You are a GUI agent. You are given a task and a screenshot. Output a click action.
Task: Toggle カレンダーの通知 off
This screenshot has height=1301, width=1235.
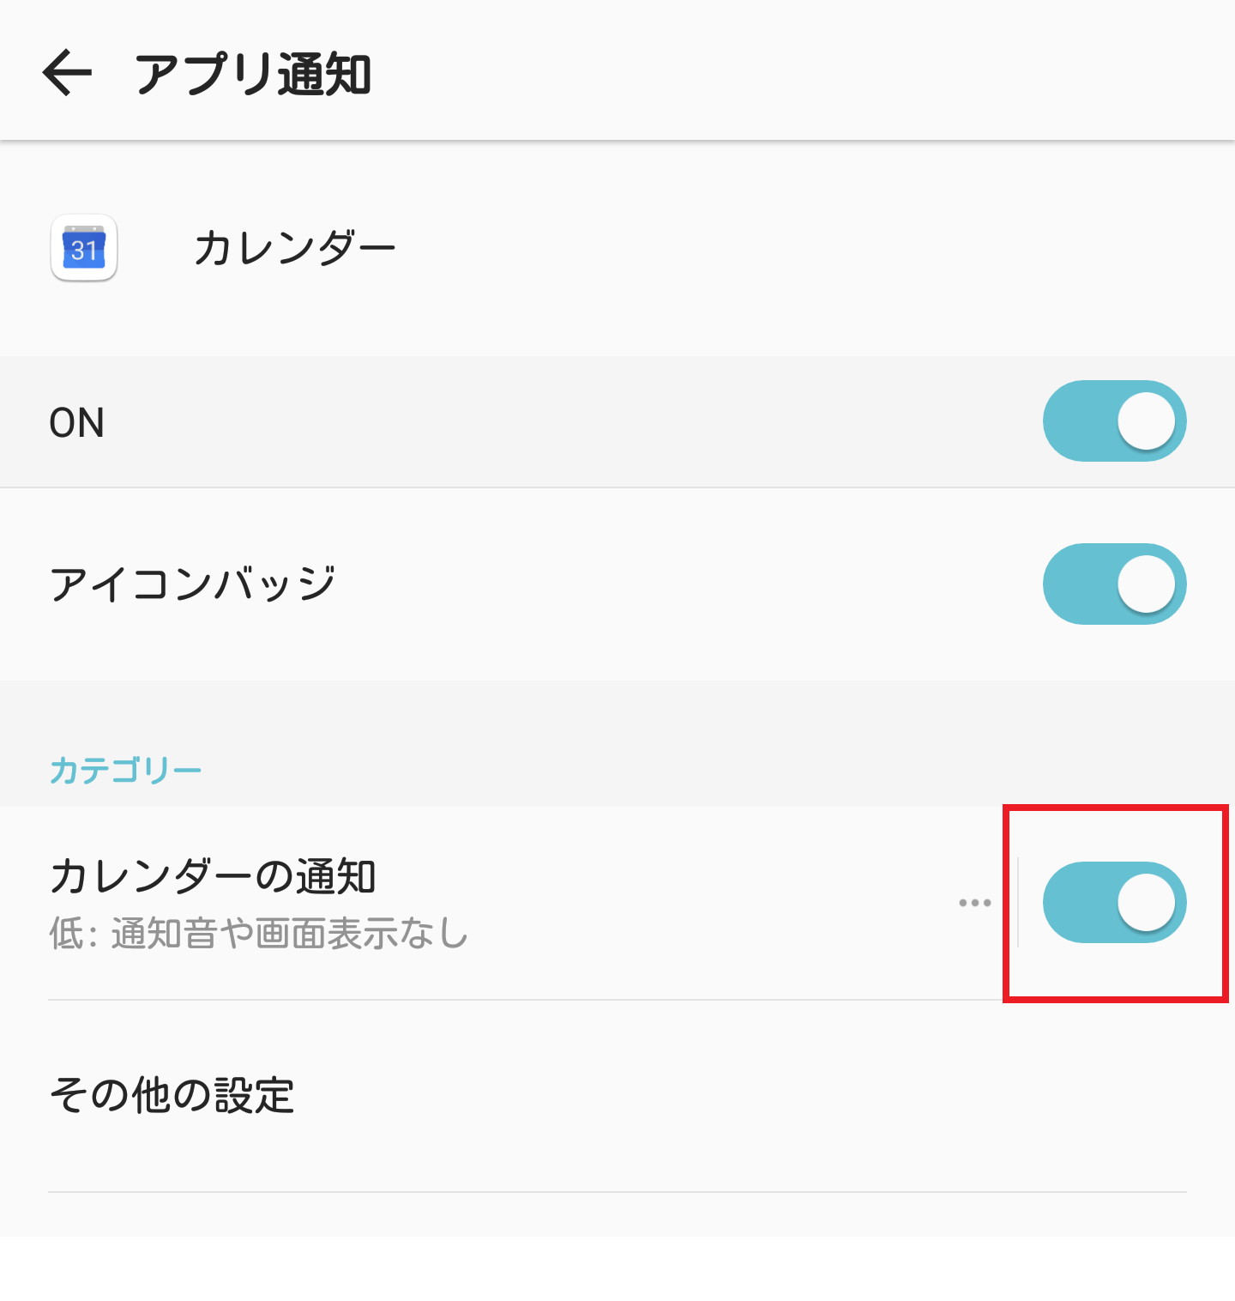tap(1113, 902)
